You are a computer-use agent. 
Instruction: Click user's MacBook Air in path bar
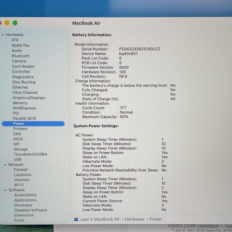click(x=100, y=219)
